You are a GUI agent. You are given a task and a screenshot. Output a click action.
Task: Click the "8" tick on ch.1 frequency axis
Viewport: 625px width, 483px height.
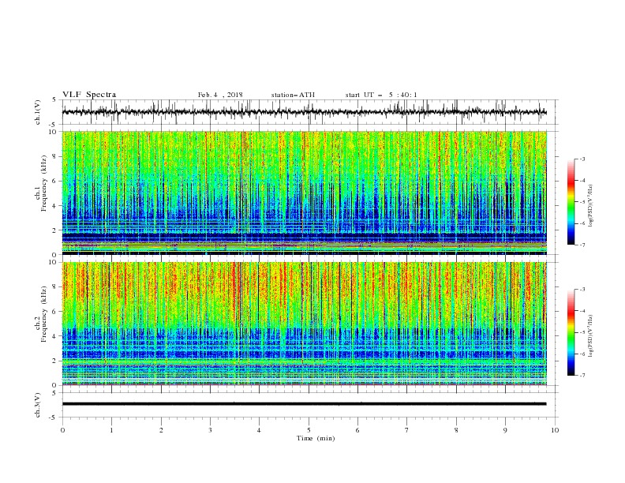[x=56, y=156]
